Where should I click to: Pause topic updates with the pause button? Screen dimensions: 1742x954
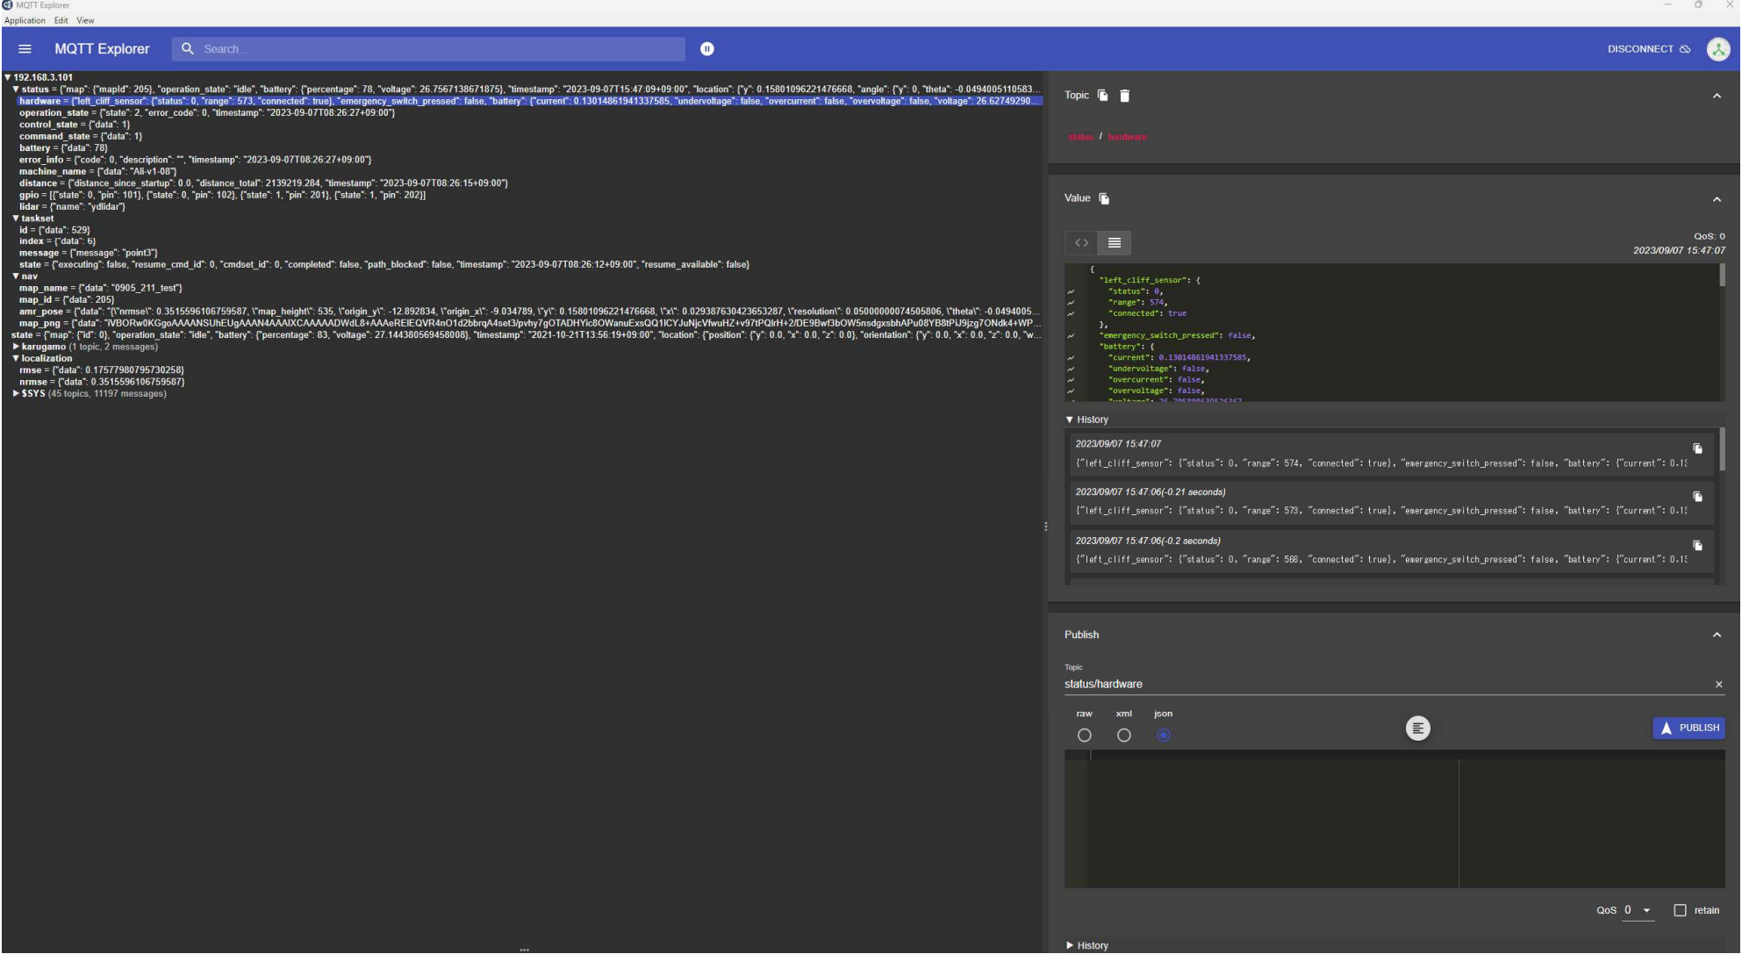click(x=707, y=49)
